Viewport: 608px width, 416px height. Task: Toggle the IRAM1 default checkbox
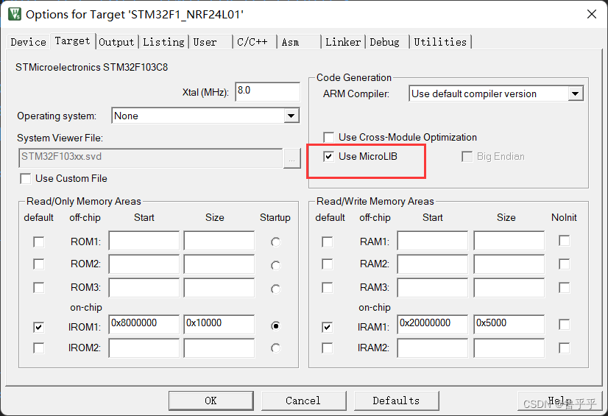tap(328, 327)
